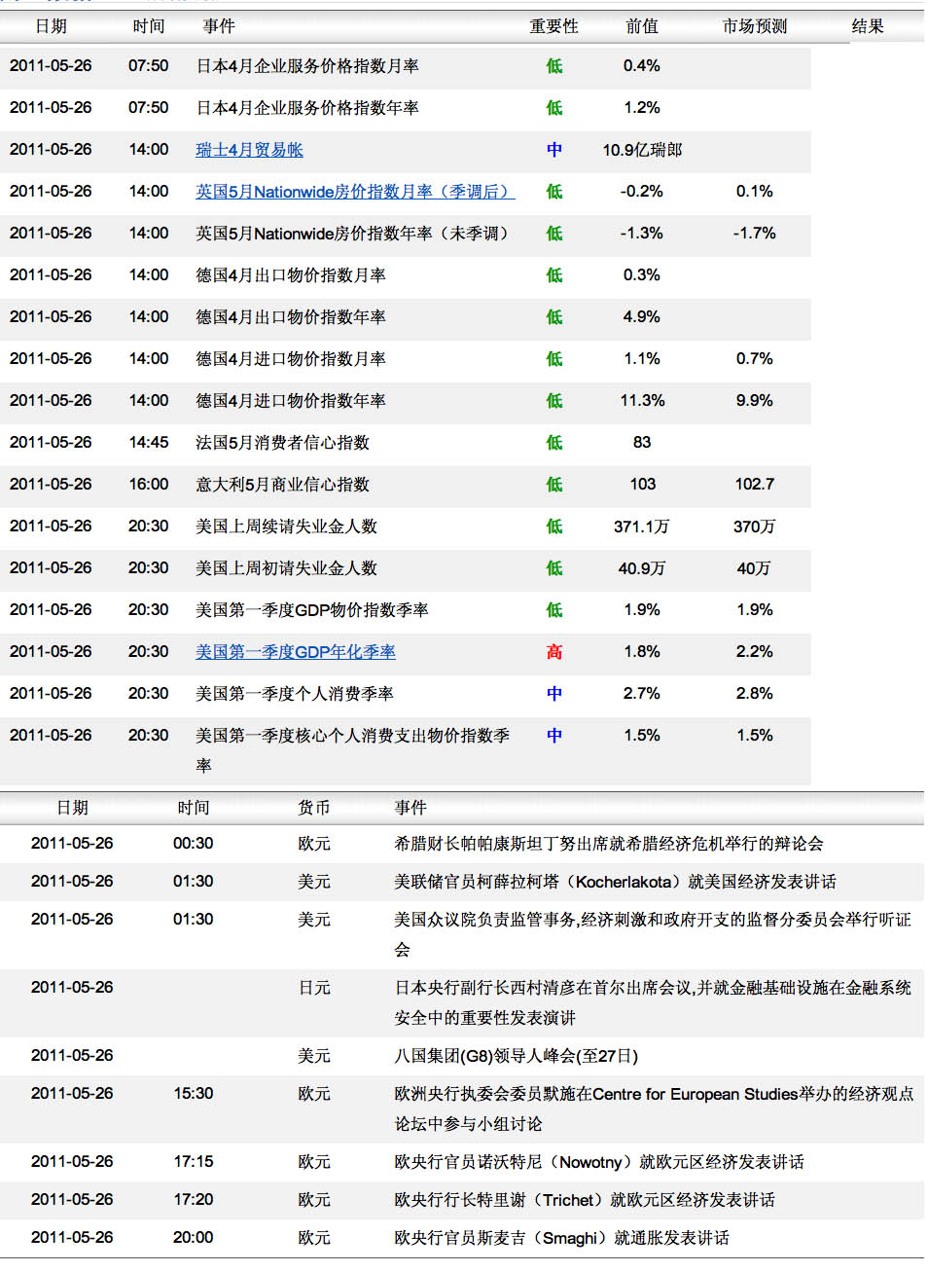Click the 事件 header in the upper table
The height and width of the screenshot is (1272, 928).
(219, 26)
